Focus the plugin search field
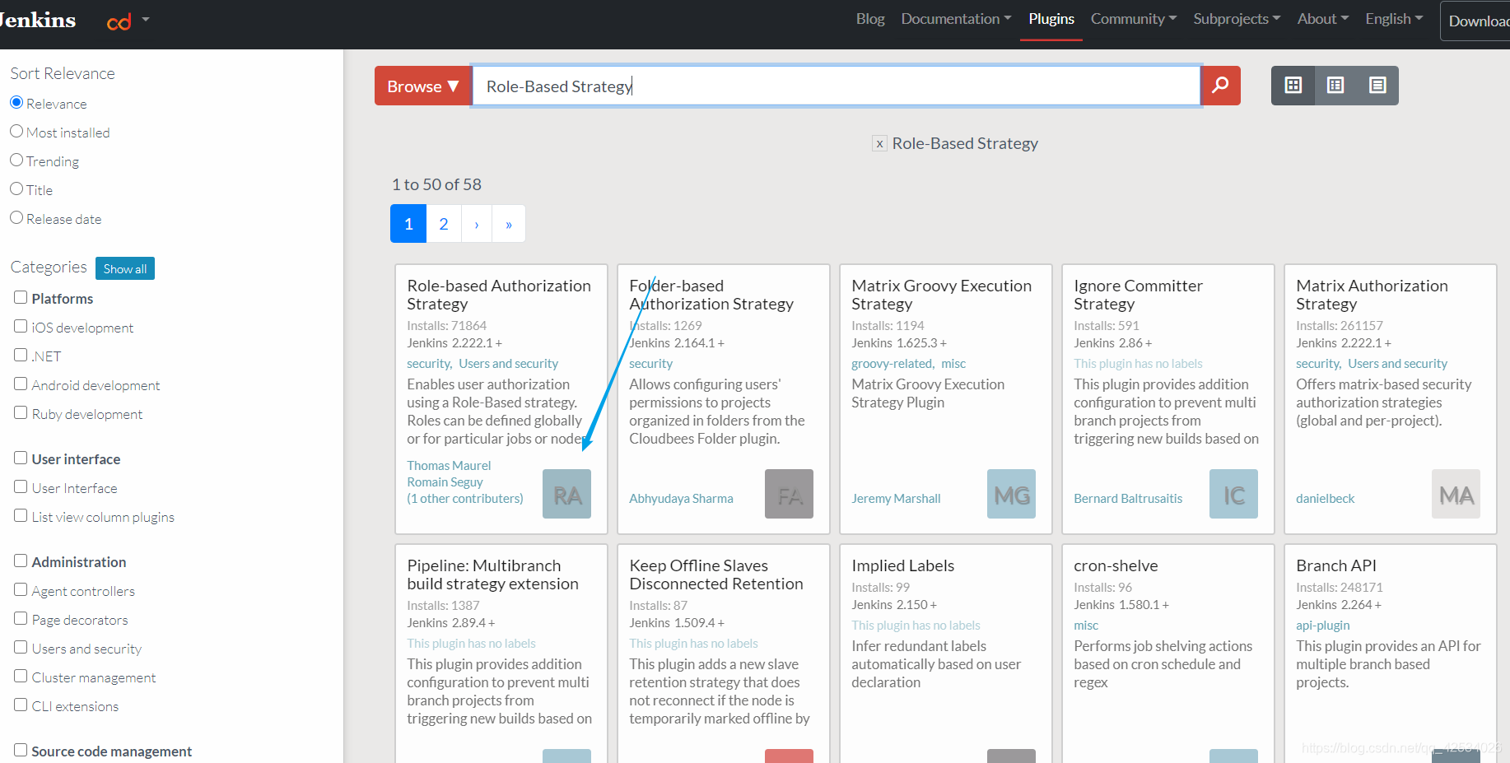Viewport: 1510px width, 763px height. [x=836, y=86]
